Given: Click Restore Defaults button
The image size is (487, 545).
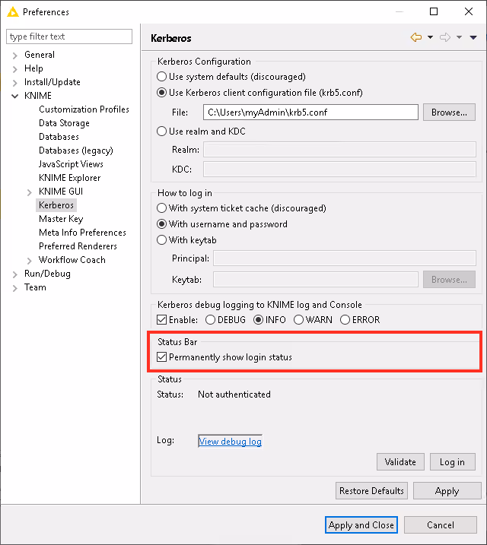Looking at the screenshot, I should coord(371,491).
